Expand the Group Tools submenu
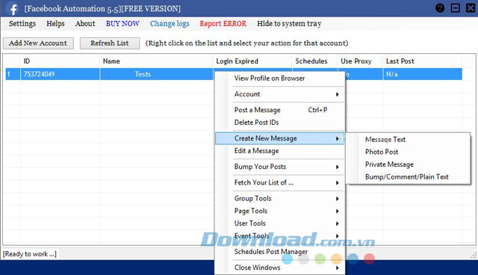The height and width of the screenshot is (275, 478). [x=280, y=199]
